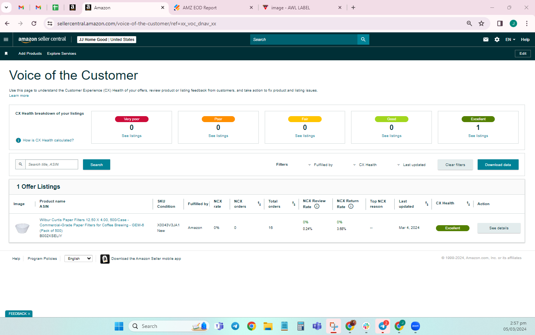
Task: Click Add Products in the navigation bar
Action: 30,54
